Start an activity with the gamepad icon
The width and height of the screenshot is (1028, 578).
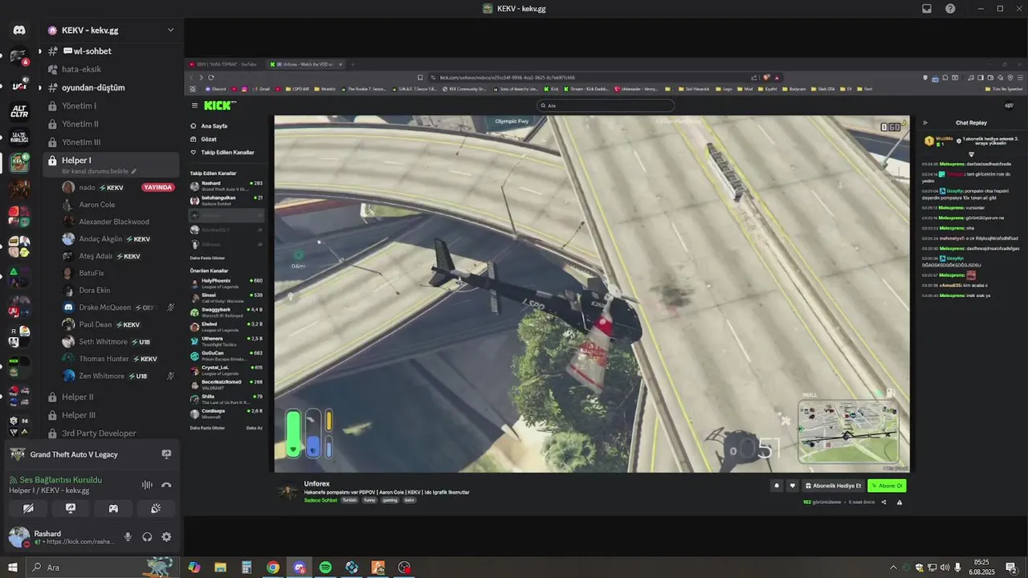click(113, 508)
